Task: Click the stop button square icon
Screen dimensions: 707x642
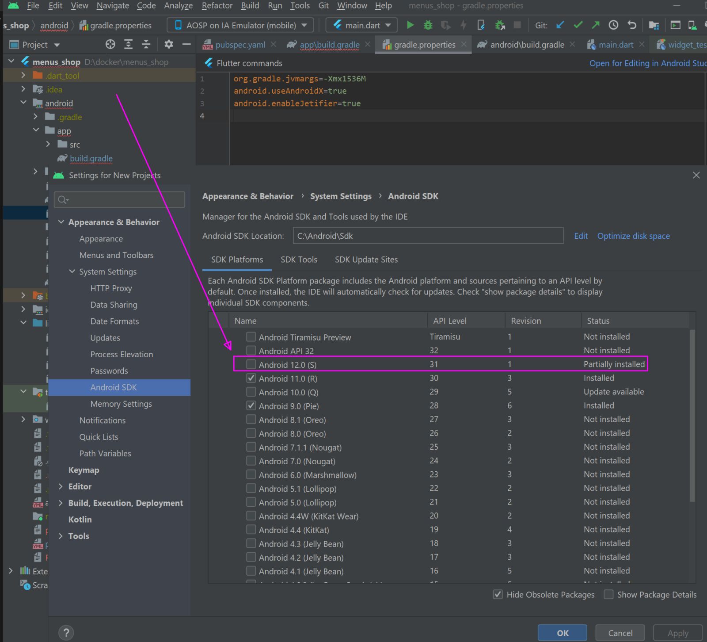Action: (x=517, y=25)
